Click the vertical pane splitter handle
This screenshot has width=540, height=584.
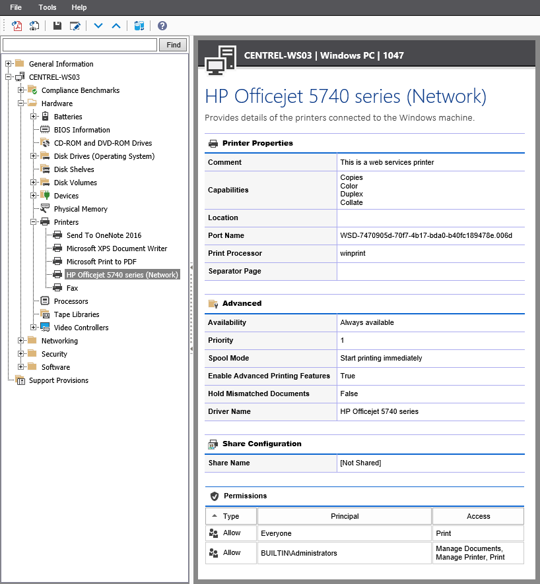(x=191, y=308)
